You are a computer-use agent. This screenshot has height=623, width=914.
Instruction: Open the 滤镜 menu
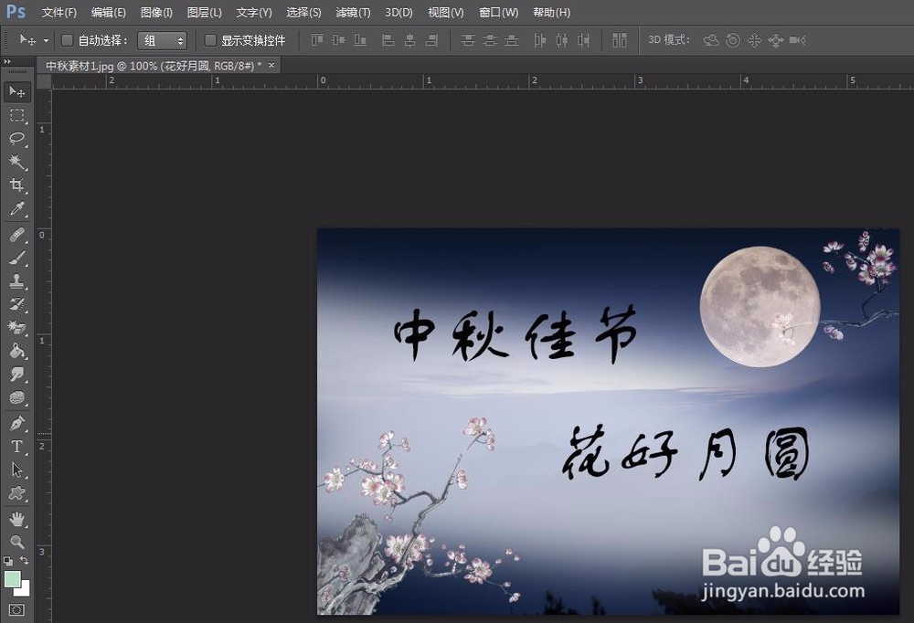(x=353, y=12)
